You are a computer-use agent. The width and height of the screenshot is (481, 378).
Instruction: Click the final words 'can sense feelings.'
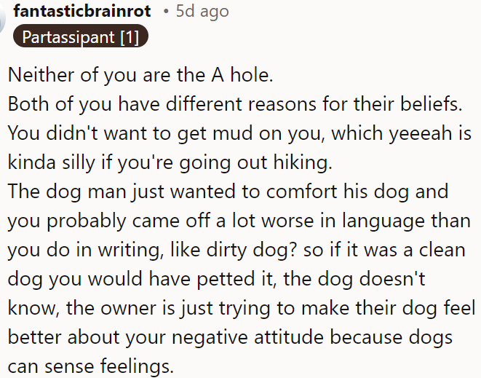[x=91, y=366]
